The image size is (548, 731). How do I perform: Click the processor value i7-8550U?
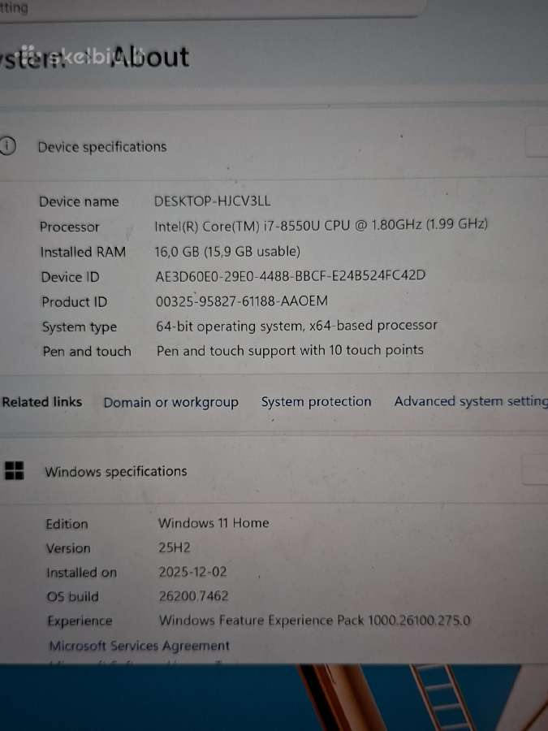(x=321, y=225)
